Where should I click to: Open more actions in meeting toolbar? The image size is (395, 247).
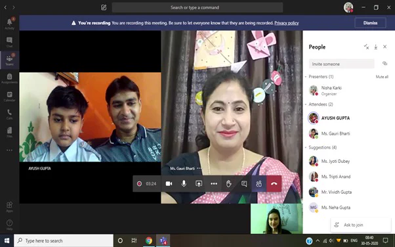(x=214, y=184)
